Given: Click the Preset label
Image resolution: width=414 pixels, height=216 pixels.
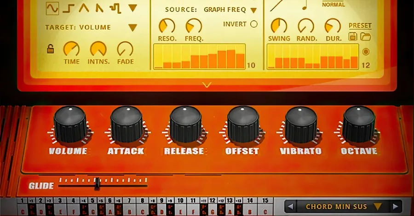Looking at the screenshot, I should coord(360,26).
